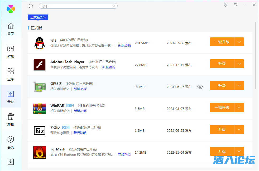
Task: Click the vertical scrollbar of software list
Action: 256,53
